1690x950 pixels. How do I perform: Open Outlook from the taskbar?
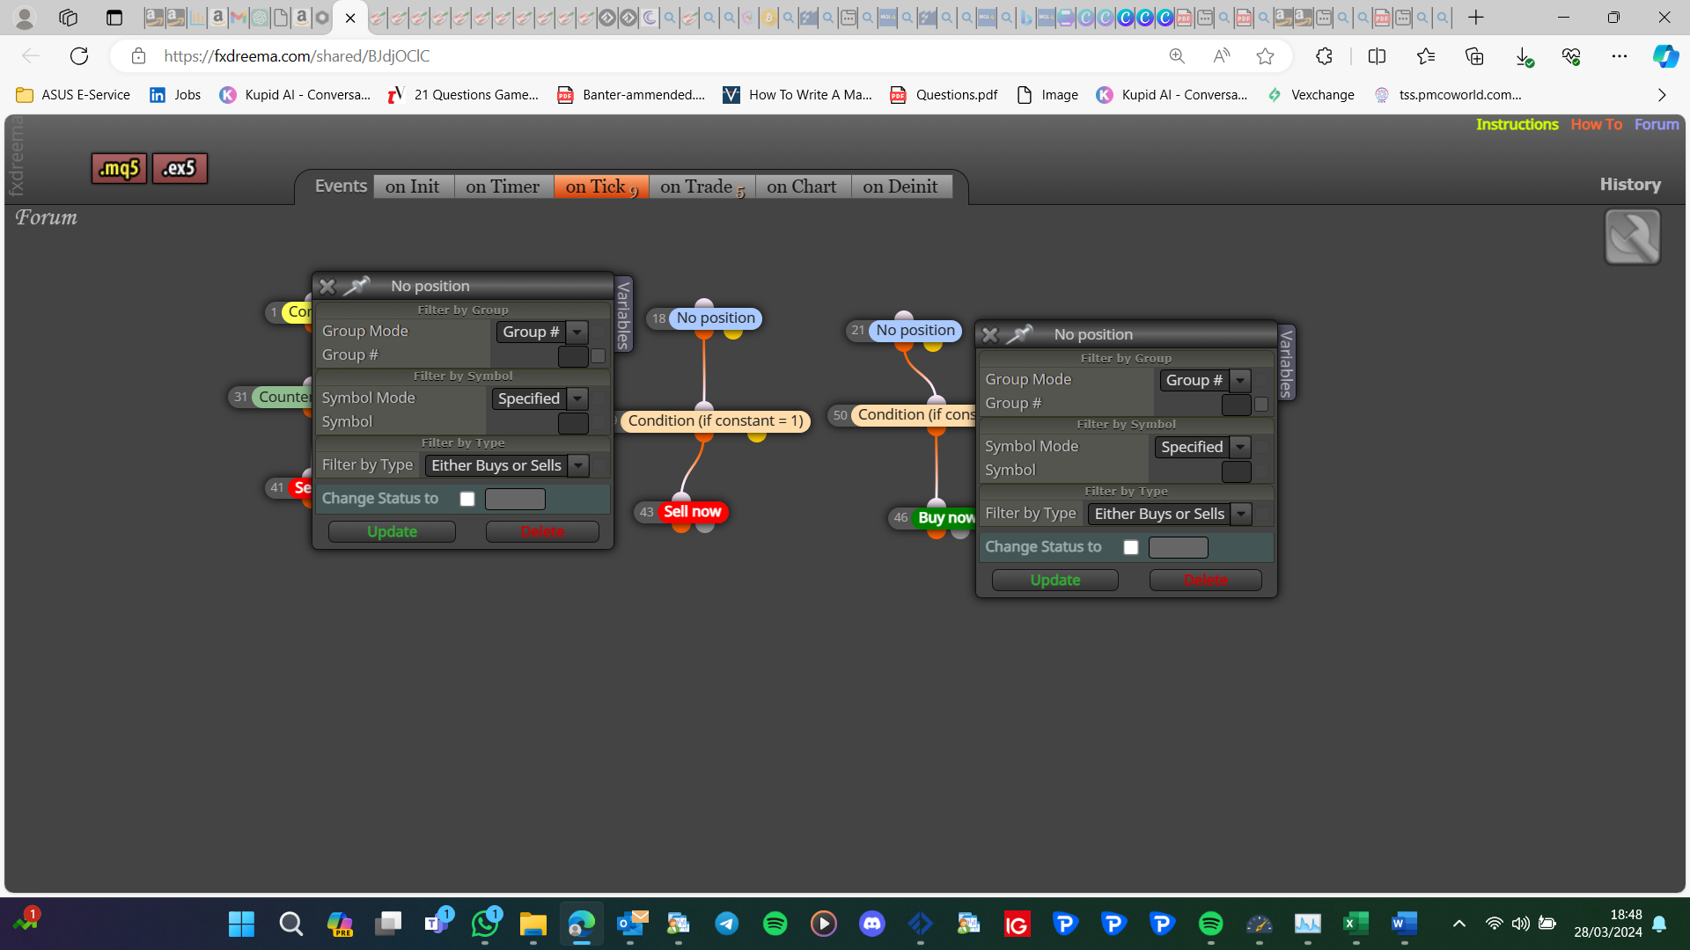click(x=630, y=924)
